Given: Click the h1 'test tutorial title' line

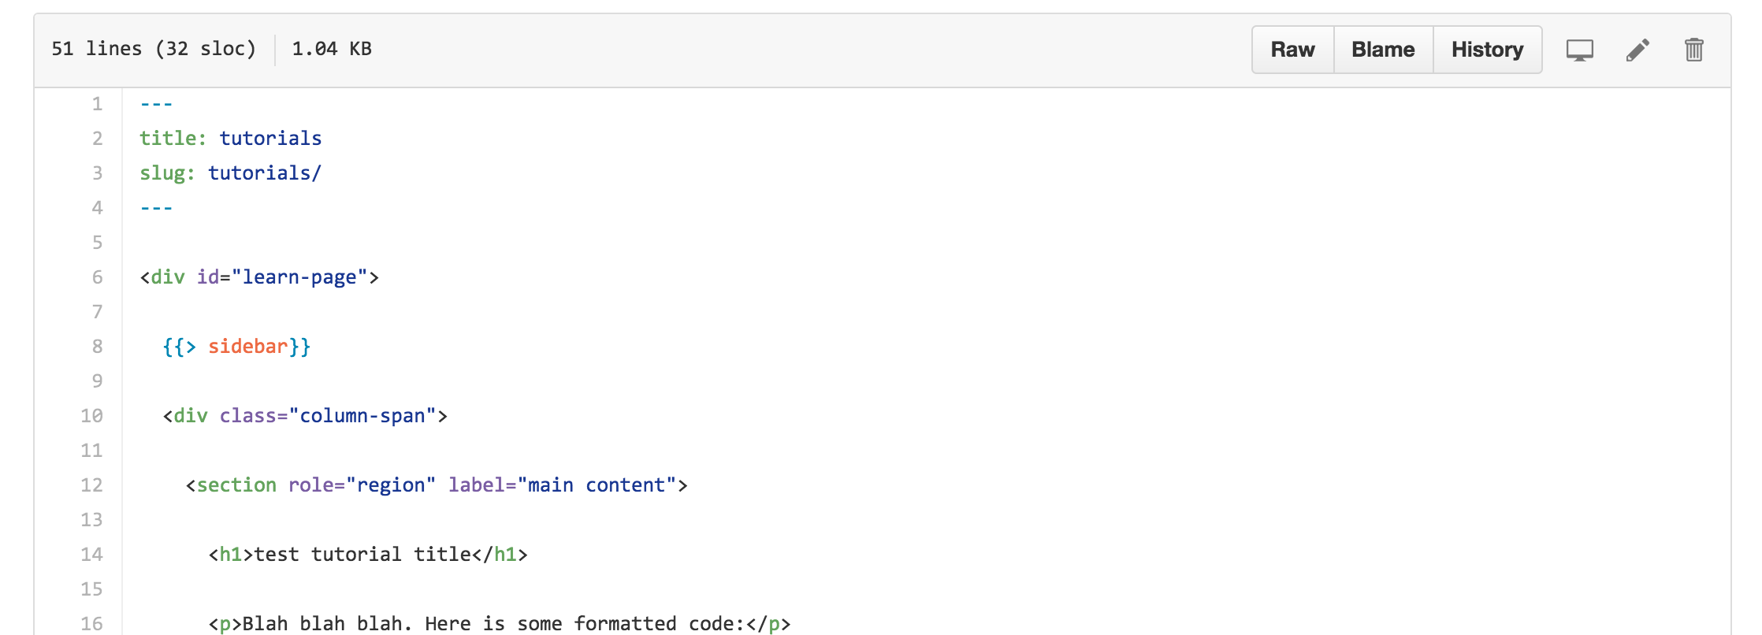Looking at the screenshot, I should click(368, 555).
